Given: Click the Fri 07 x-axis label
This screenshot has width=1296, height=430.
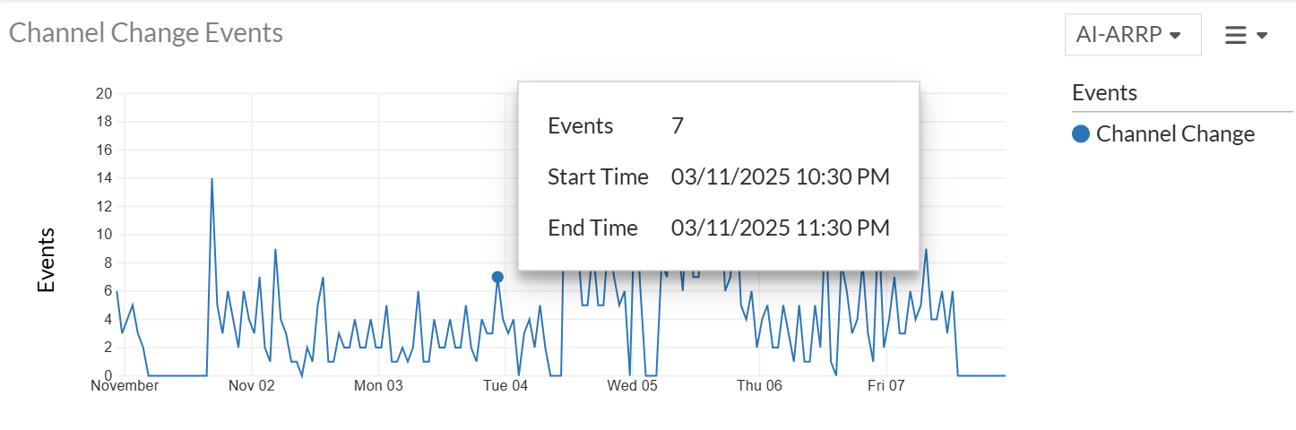Looking at the screenshot, I should 886,386.
